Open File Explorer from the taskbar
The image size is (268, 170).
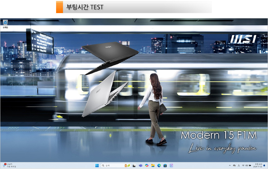point(153,166)
